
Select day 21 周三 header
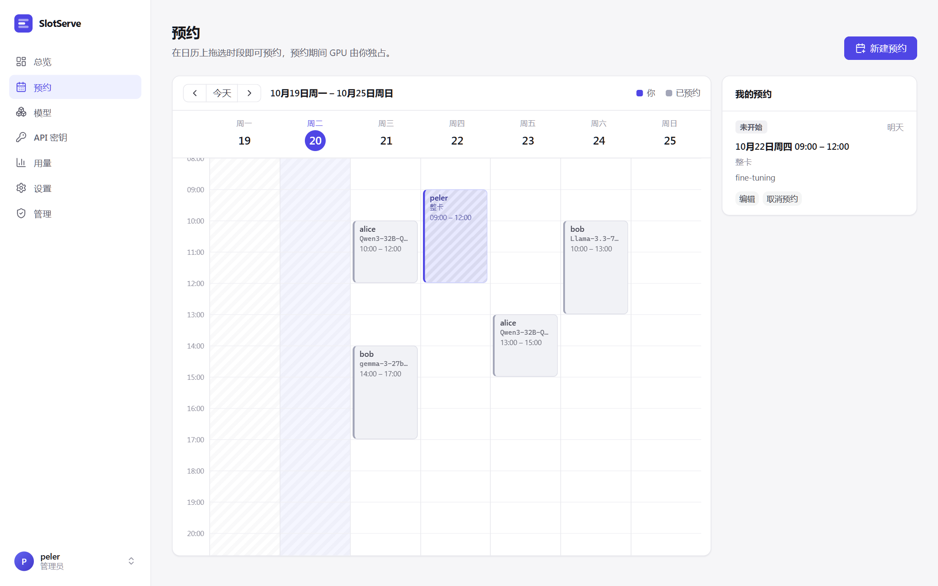(x=386, y=134)
